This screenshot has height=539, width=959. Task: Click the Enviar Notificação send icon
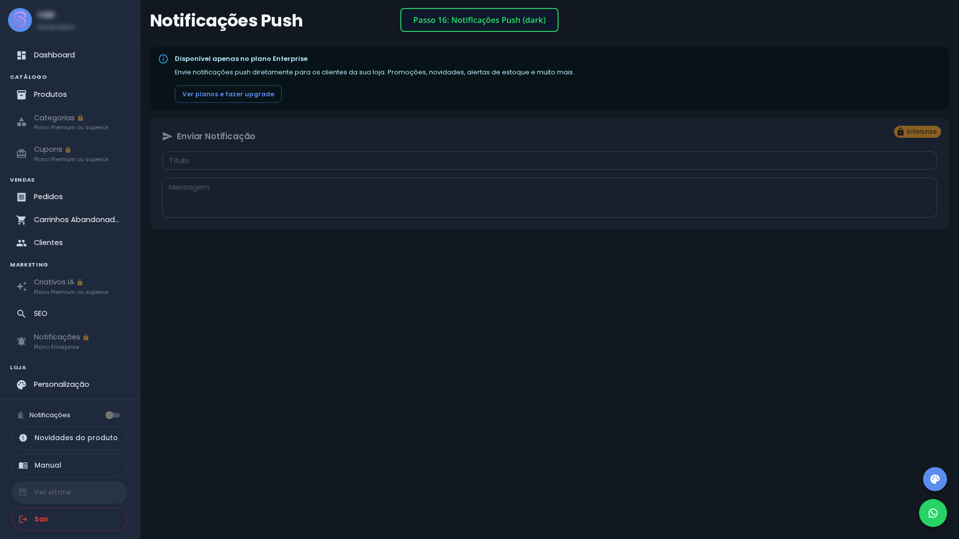(x=167, y=137)
